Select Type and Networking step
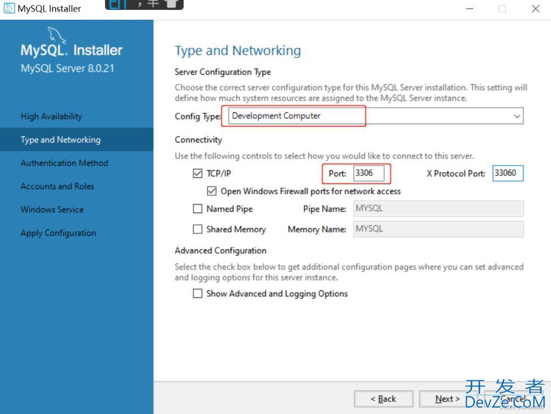Screen dimensions: 551x414 point(77,139)
